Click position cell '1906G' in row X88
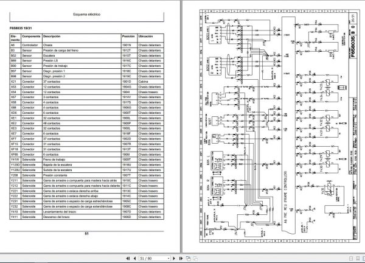365x263 pixels. coord(129,108)
